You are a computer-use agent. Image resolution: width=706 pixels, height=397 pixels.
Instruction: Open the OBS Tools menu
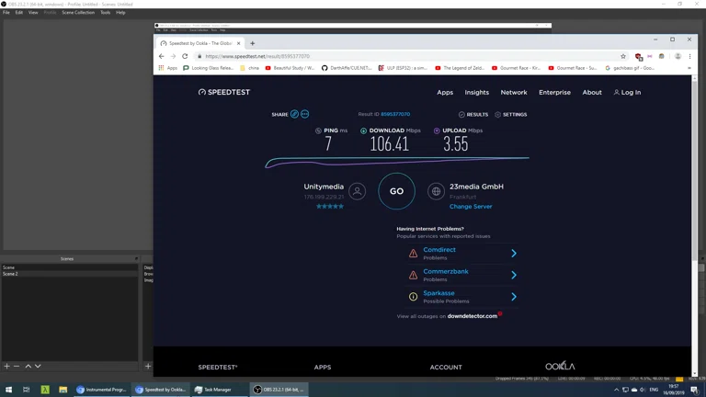(106, 13)
